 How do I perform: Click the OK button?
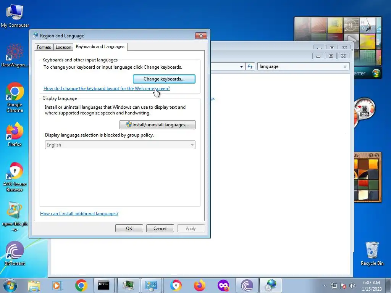129,229
